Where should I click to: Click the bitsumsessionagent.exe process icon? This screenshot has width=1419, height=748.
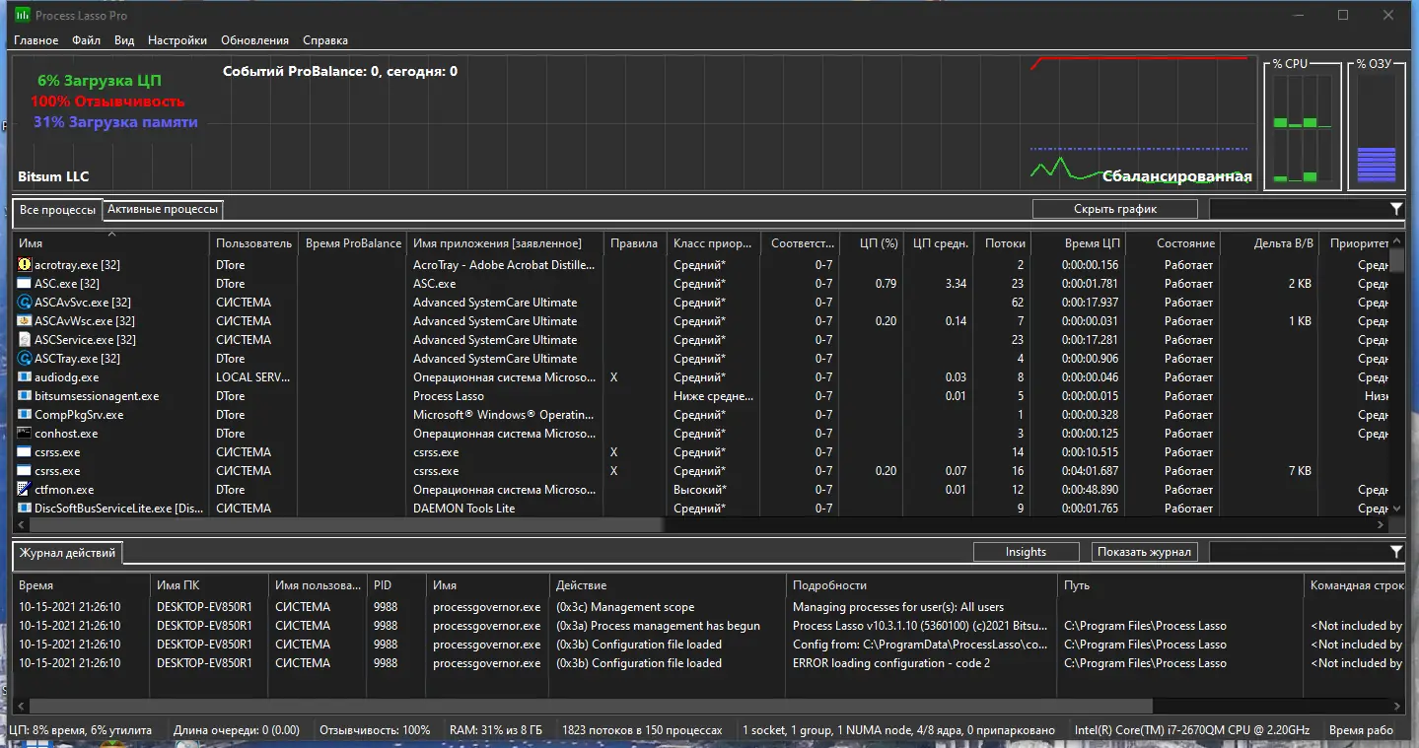coord(25,396)
